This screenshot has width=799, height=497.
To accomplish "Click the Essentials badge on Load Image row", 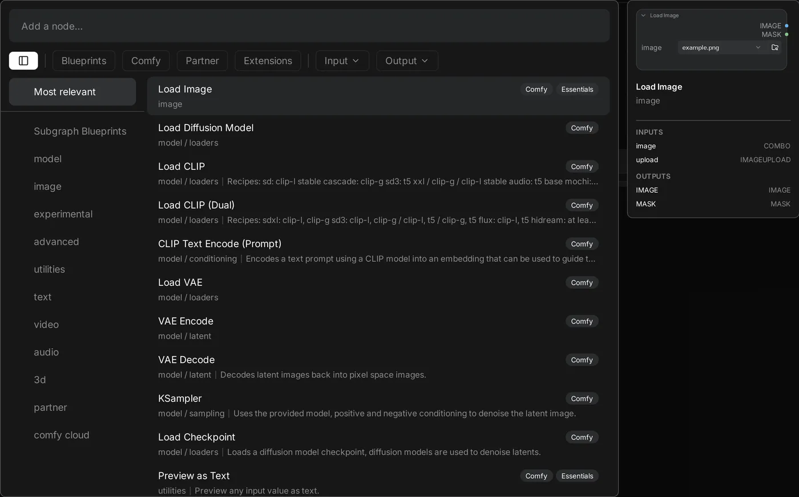I will (577, 90).
